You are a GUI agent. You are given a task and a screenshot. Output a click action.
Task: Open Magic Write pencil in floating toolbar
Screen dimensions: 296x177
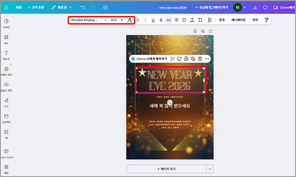point(172,59)
